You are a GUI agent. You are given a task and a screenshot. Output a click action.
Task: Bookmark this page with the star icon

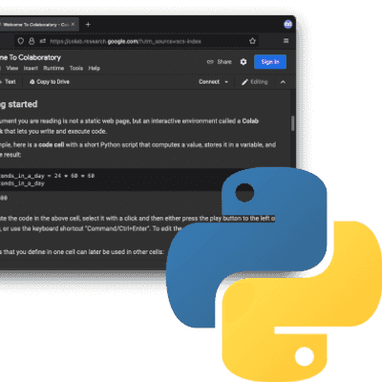coord(252,41)
